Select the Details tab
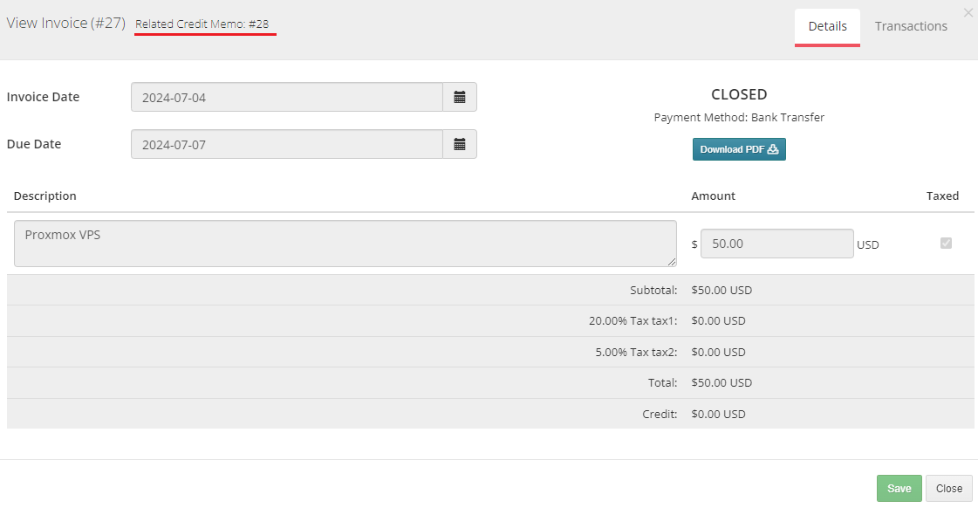This screenshot has width=978, height=508. 827,26
